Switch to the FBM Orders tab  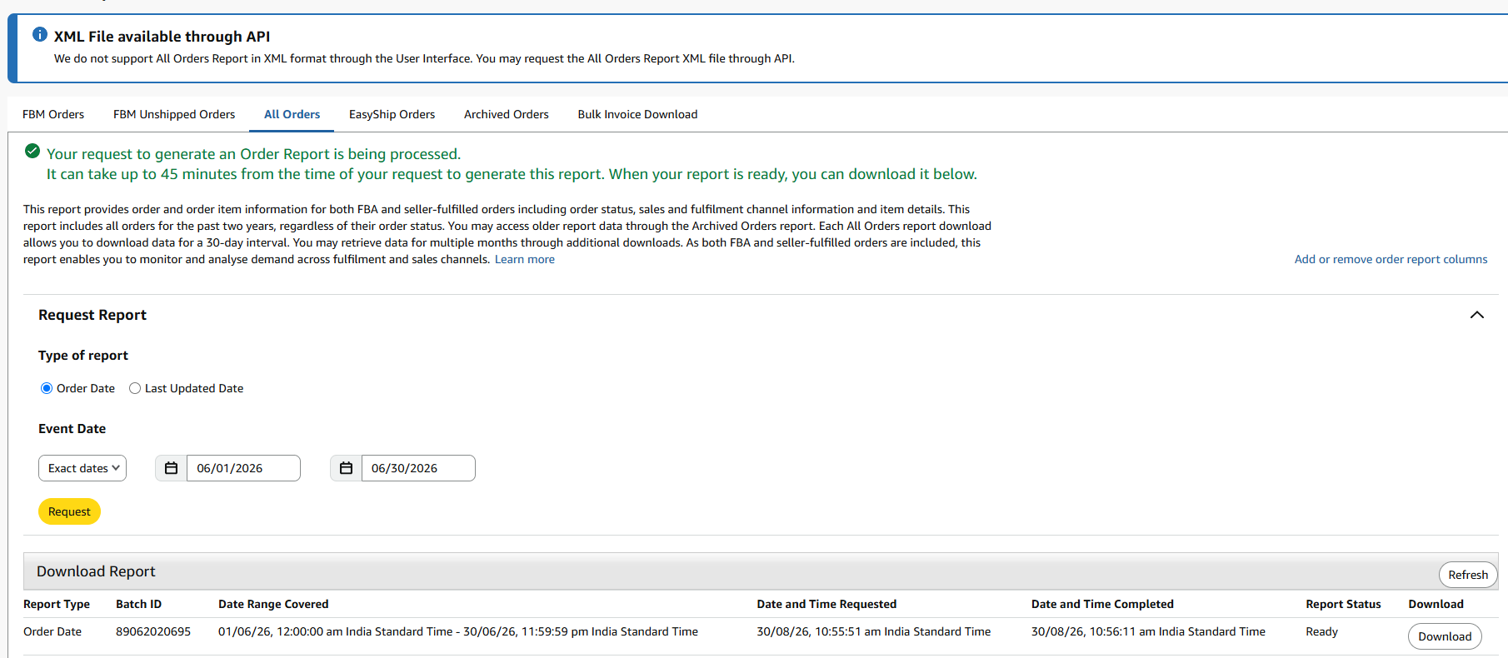point(53,114)
